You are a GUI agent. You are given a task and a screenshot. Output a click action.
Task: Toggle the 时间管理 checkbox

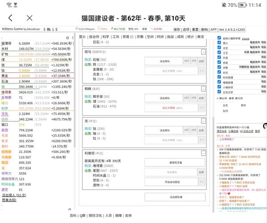point(219,77)
